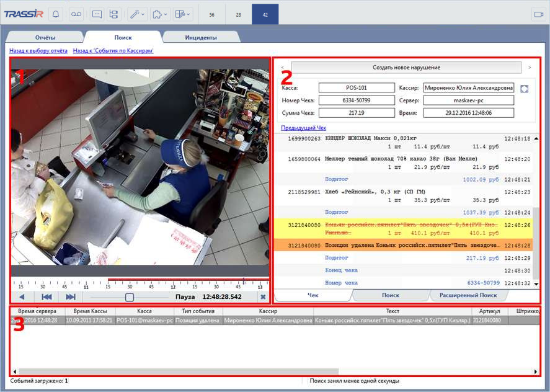550x392 pixels.
Task: Expand the puzzle-piece modules dropdown
Action: click(159, 14)
